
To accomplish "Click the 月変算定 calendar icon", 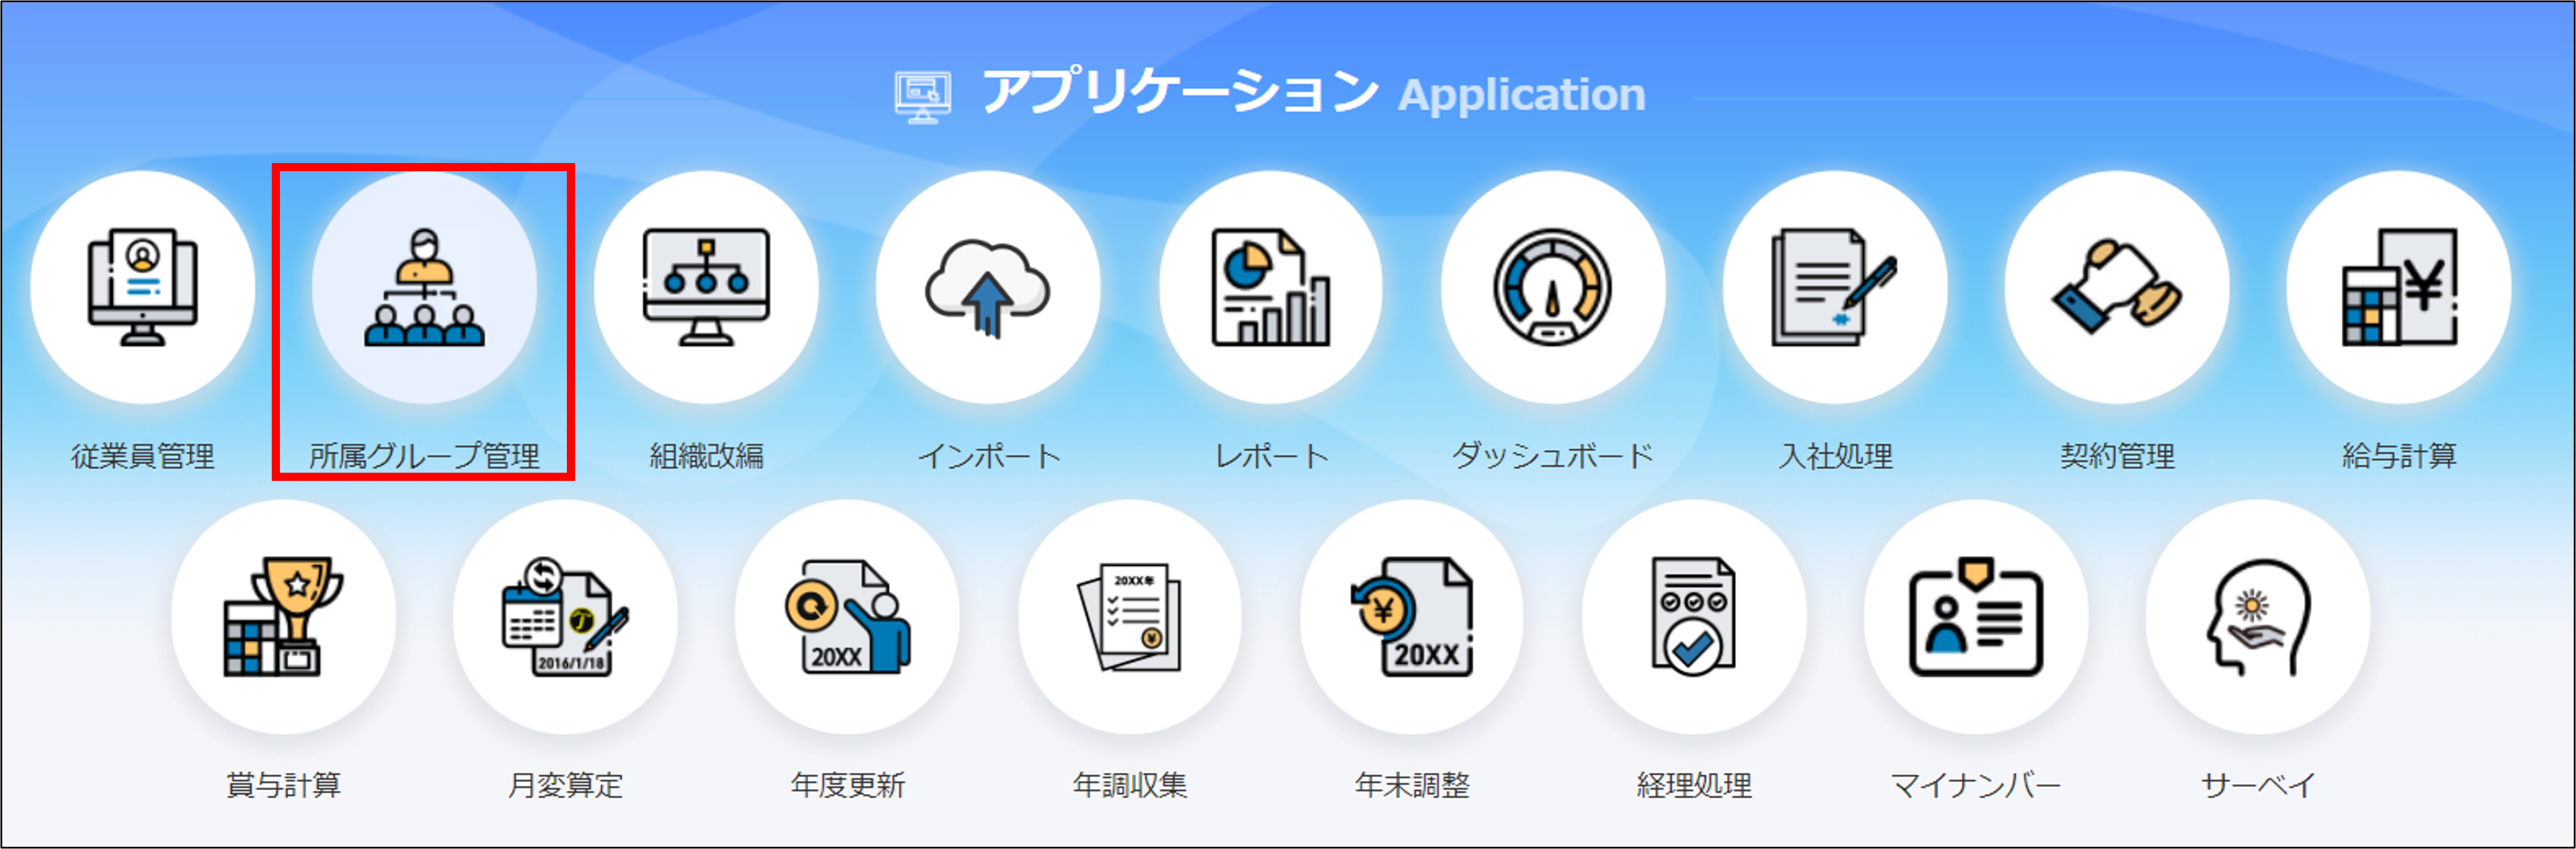I will (565, 617).
